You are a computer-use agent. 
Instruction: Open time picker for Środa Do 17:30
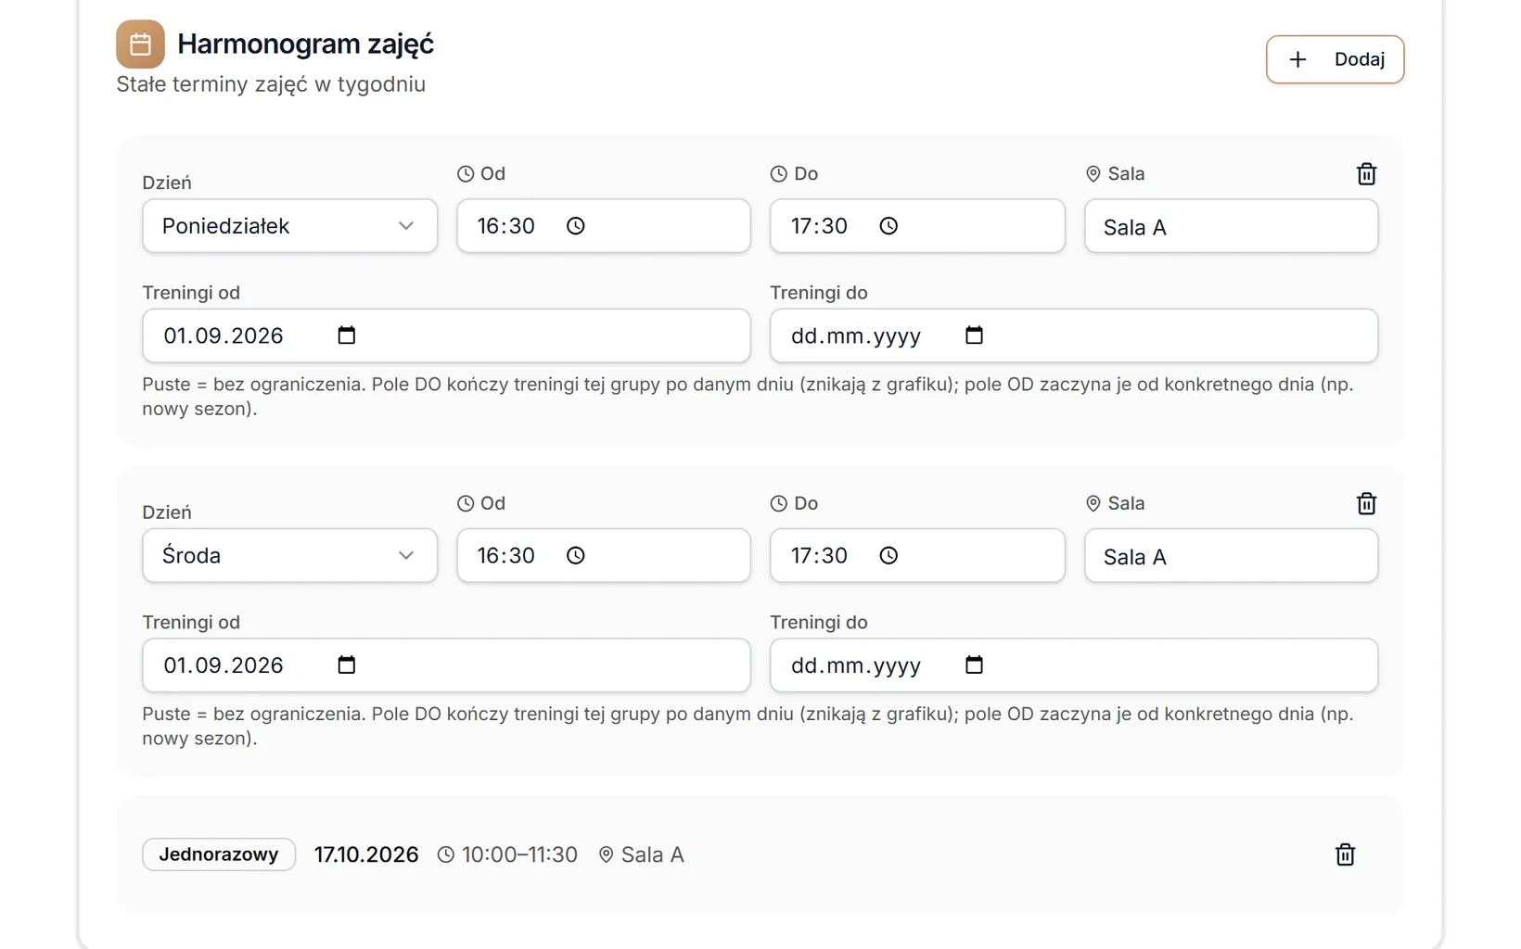pos(888,556)
